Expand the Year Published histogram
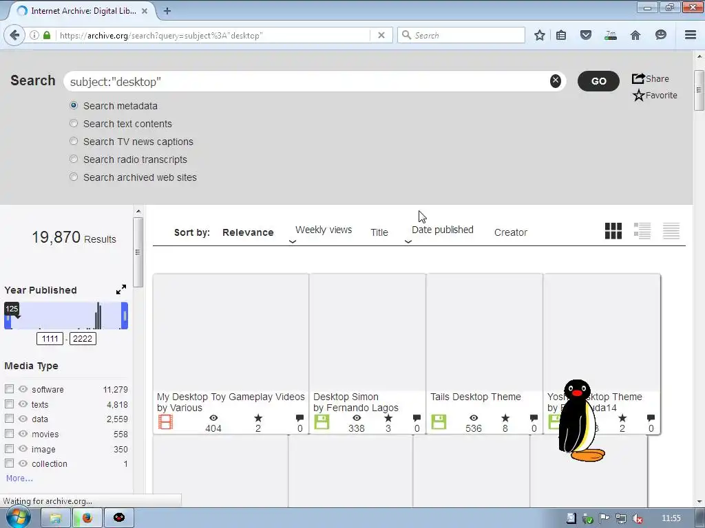 (x=121, y=290)
